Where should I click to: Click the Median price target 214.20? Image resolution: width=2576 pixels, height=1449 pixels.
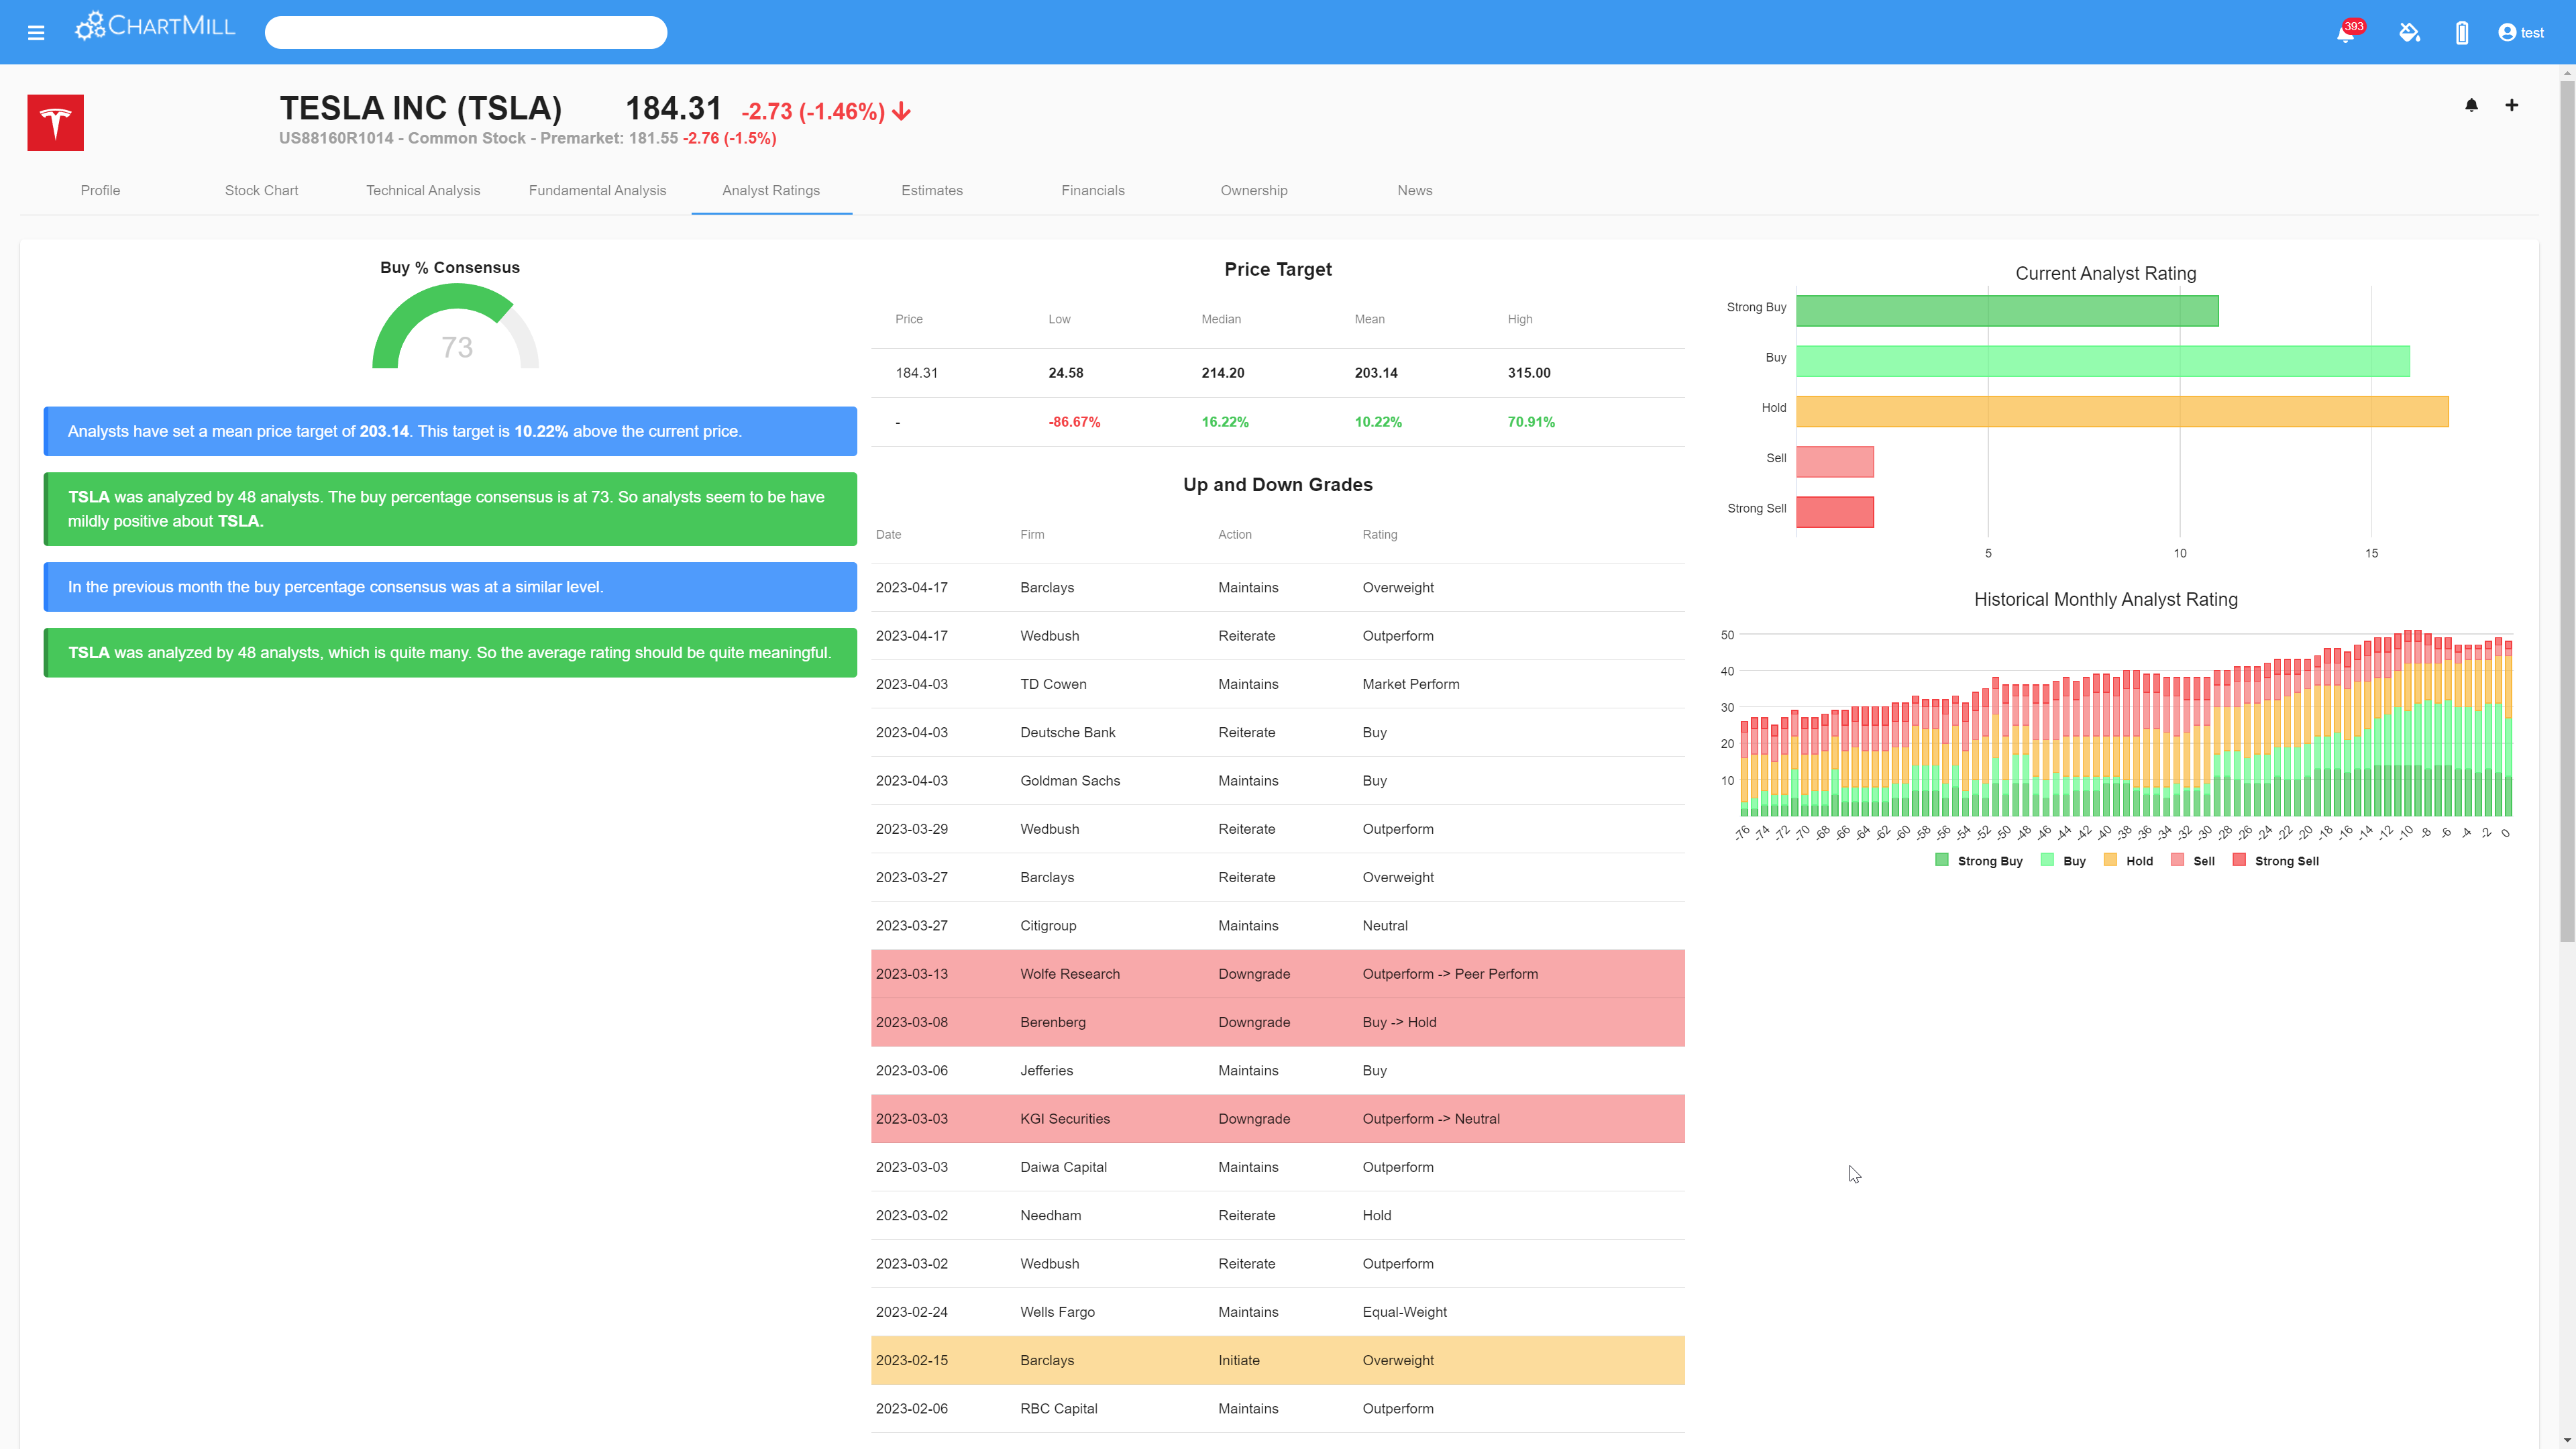click(x=1223, y=373)
